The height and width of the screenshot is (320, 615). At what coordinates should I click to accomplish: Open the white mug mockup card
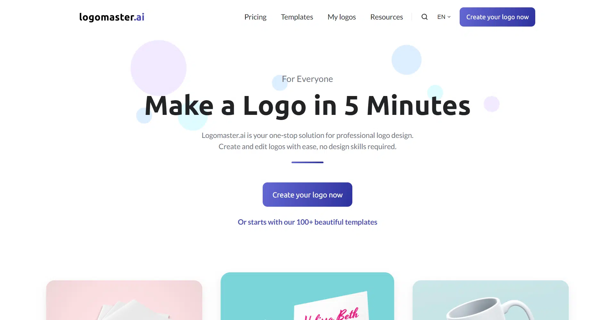point(491,300)
